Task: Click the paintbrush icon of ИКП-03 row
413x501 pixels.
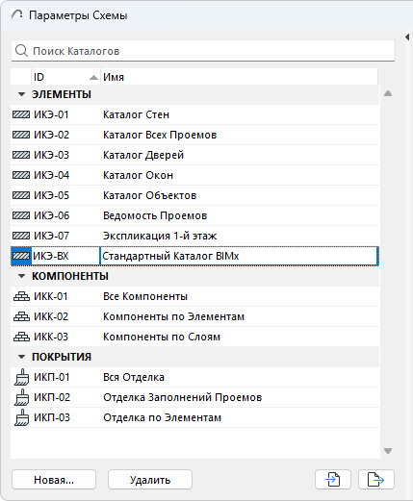Action: [22, 417]
